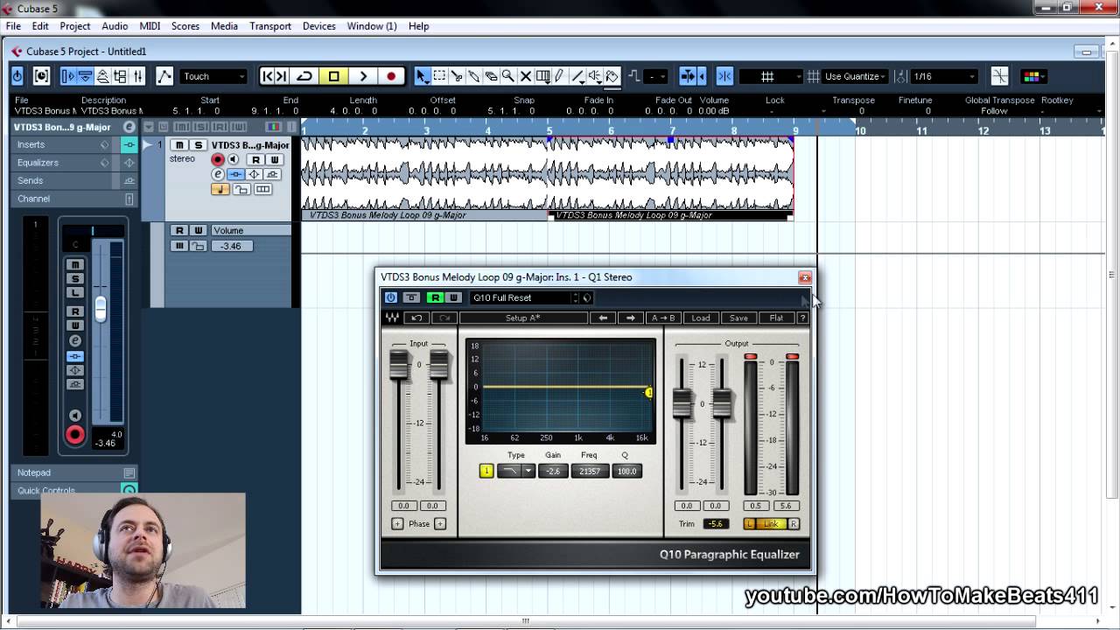Open the snap type grid dropdown
The image size is (1120, 630).
coord(772,76)
